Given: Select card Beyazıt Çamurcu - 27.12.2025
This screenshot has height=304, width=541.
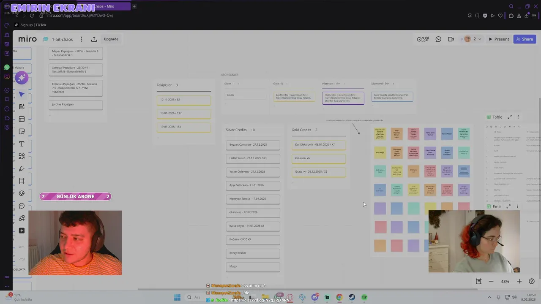Looking at the screenshot, I should pyautogui.click(x=253, y=145).
